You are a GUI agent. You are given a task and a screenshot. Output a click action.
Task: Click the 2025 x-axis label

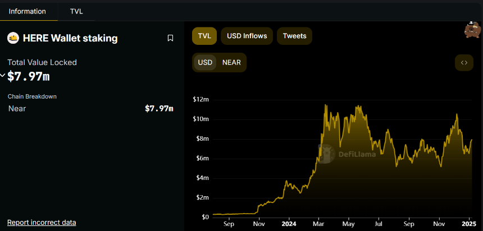click(470, 224)
